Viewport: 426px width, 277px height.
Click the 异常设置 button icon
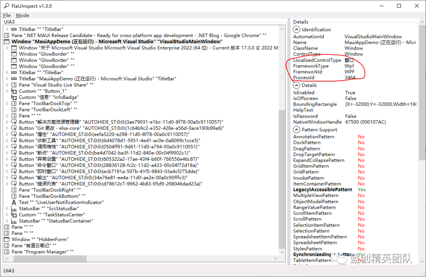tap(14, 159)
